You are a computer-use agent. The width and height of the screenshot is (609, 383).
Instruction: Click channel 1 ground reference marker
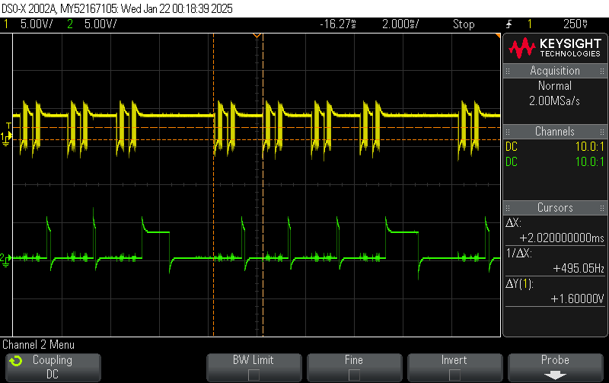(7, 138)
